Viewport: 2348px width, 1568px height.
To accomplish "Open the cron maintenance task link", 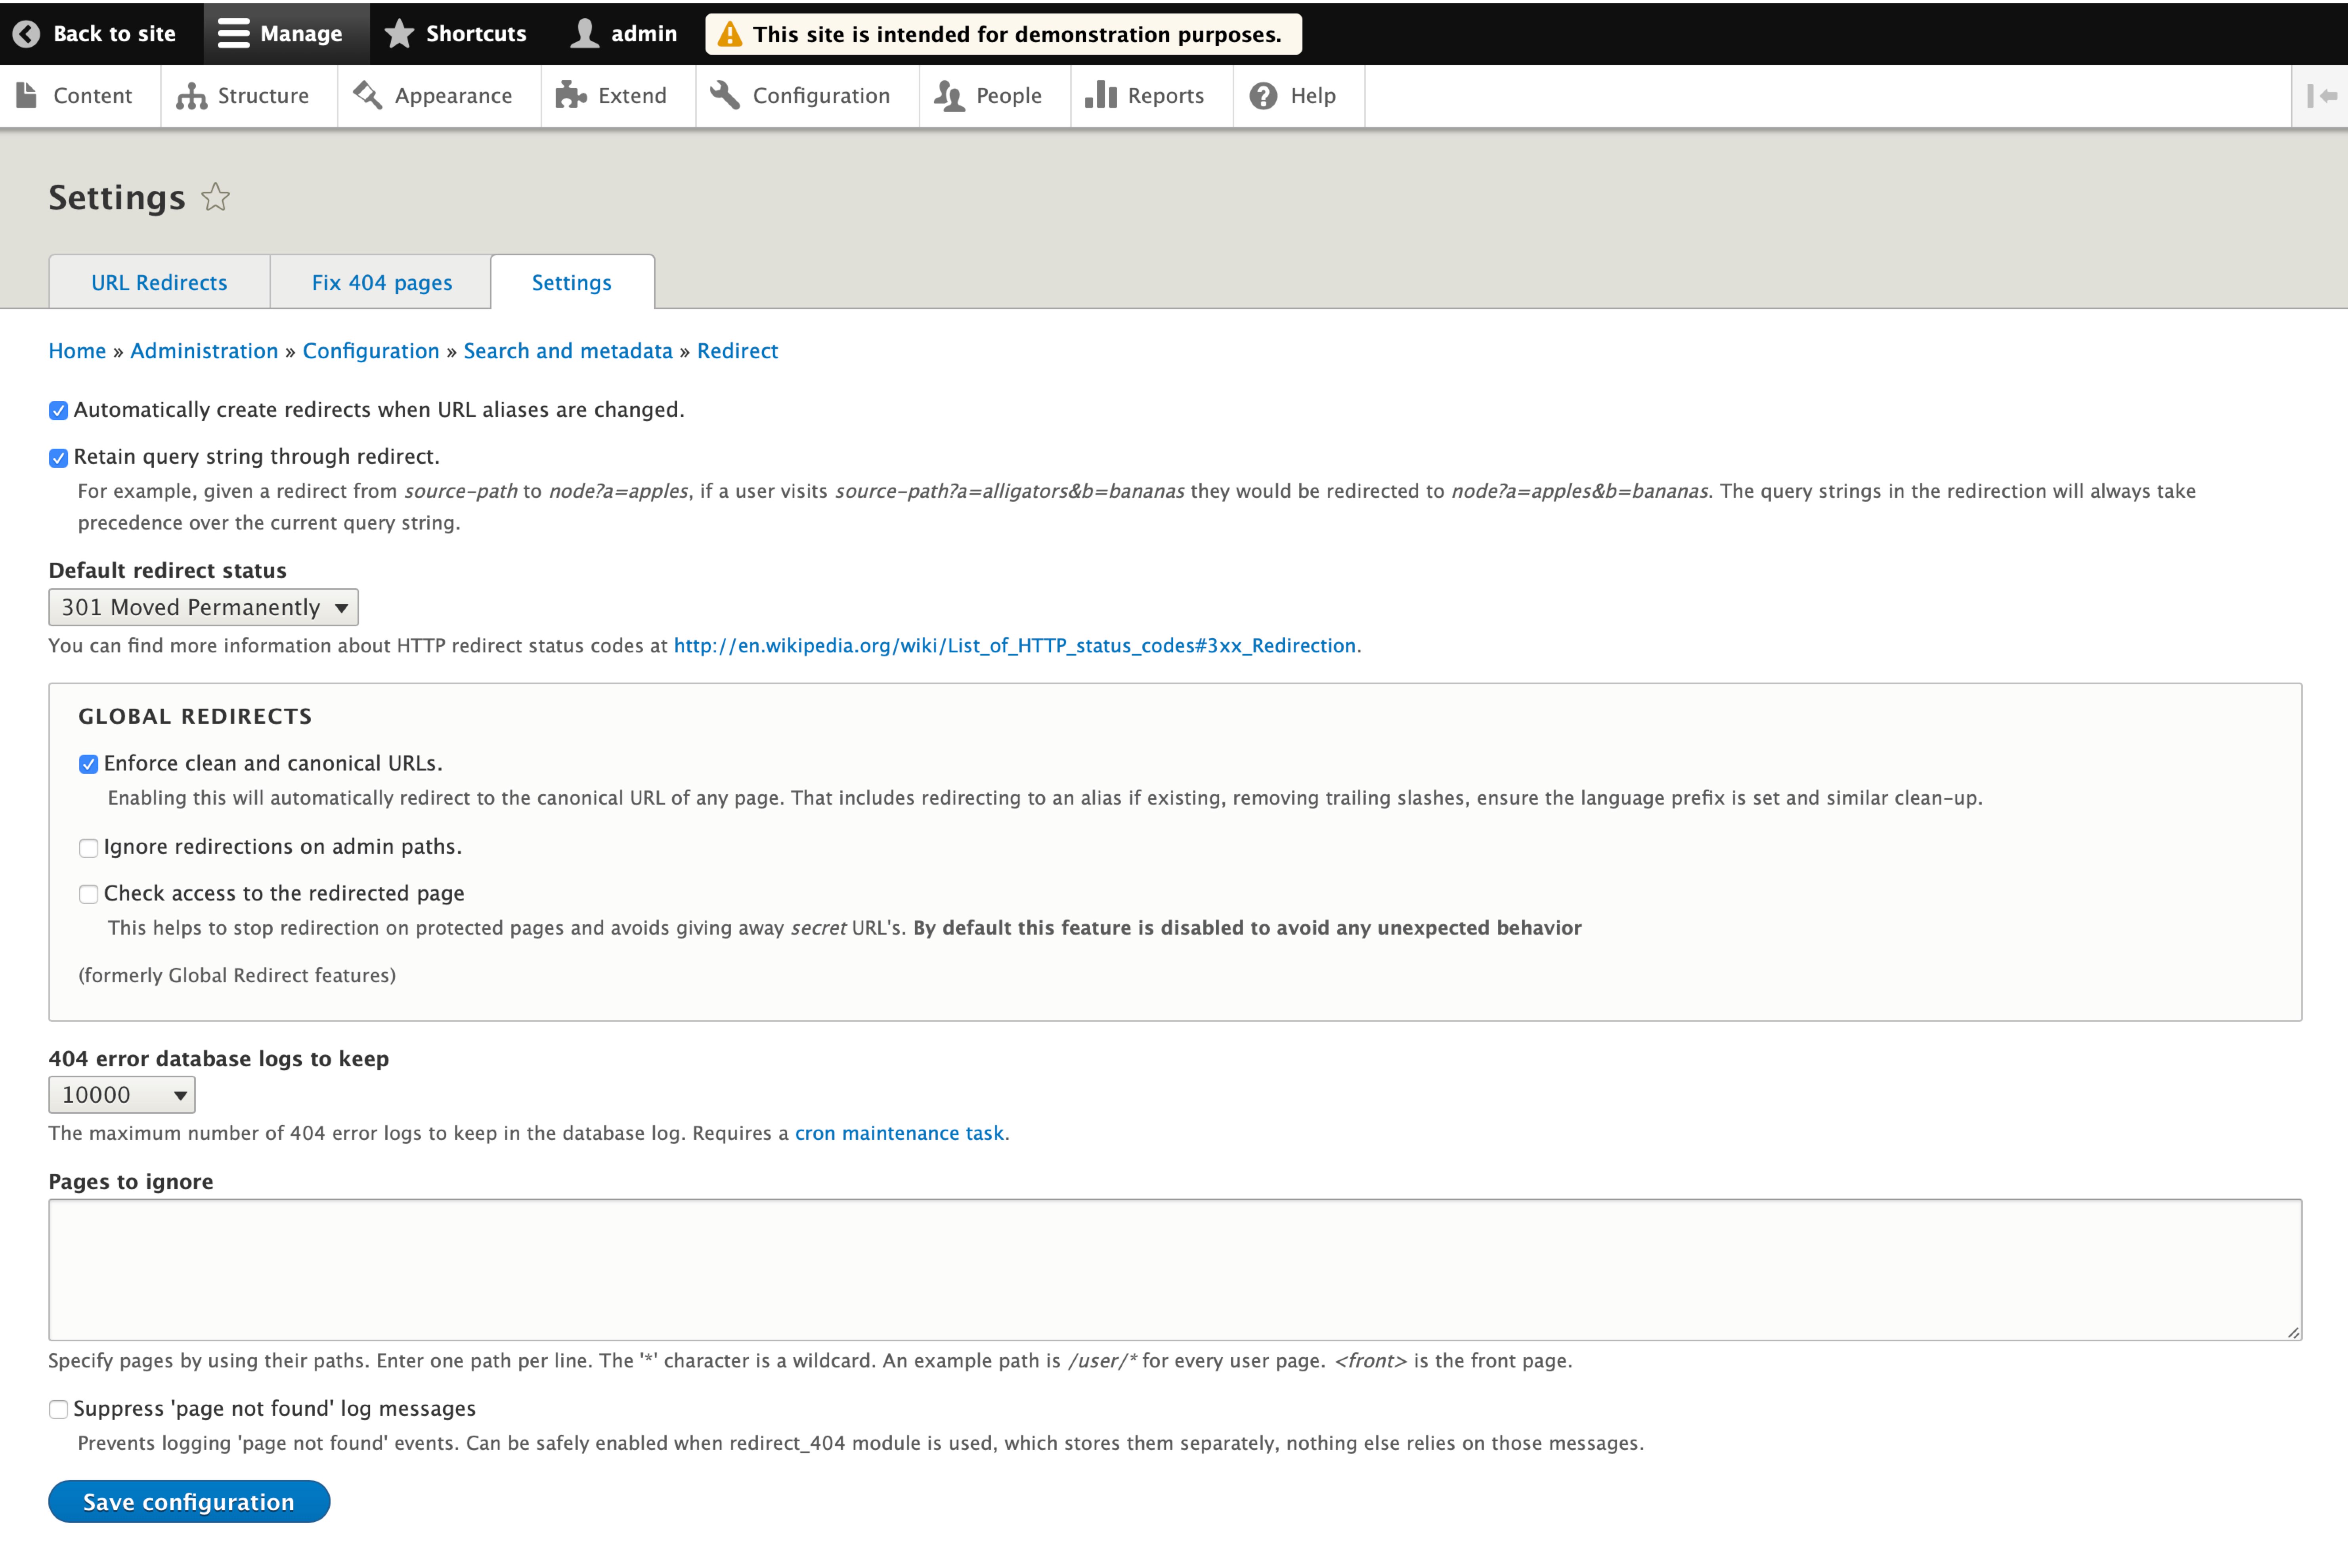I will click(898, 1133).
